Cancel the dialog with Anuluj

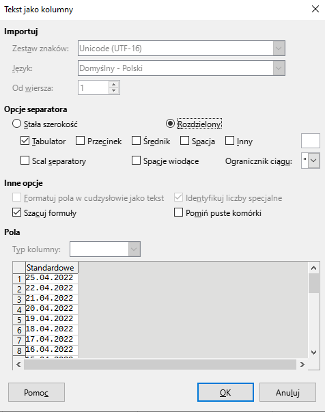click(x=287, y=392)
